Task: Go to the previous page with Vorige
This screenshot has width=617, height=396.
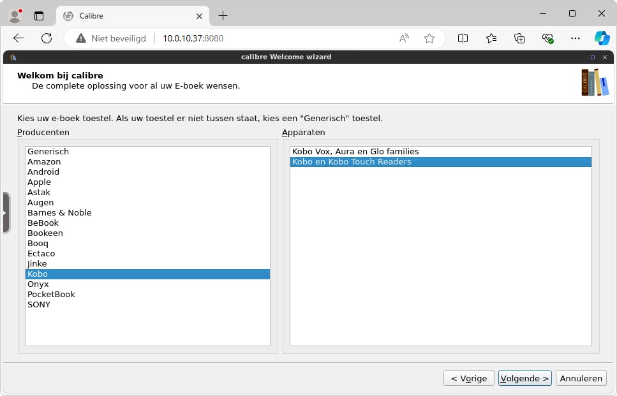Action: pos(469,378)
